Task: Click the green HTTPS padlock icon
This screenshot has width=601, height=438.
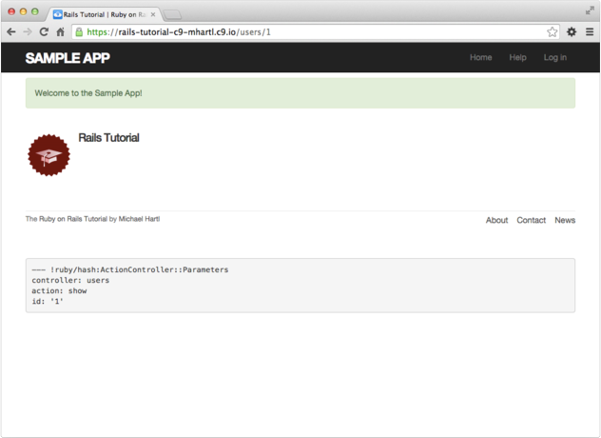Action: pyautogui.click(x=79, y=31)
